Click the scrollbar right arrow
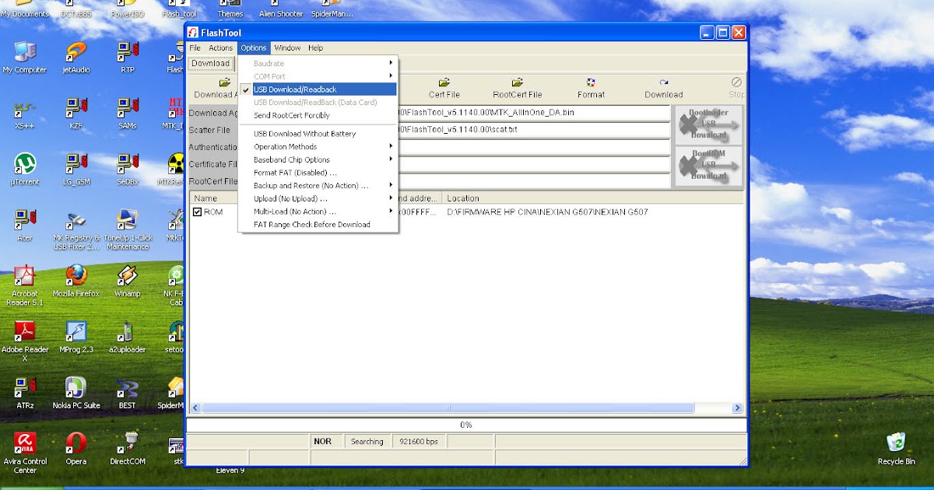Image resolution: width=934 pixels, height=490 pixels. pyautogui.click(x=737, y=408)
